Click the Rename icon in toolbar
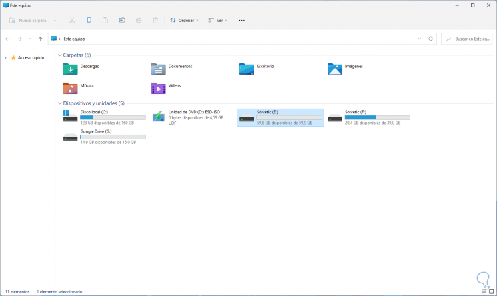 pos(122,20)
